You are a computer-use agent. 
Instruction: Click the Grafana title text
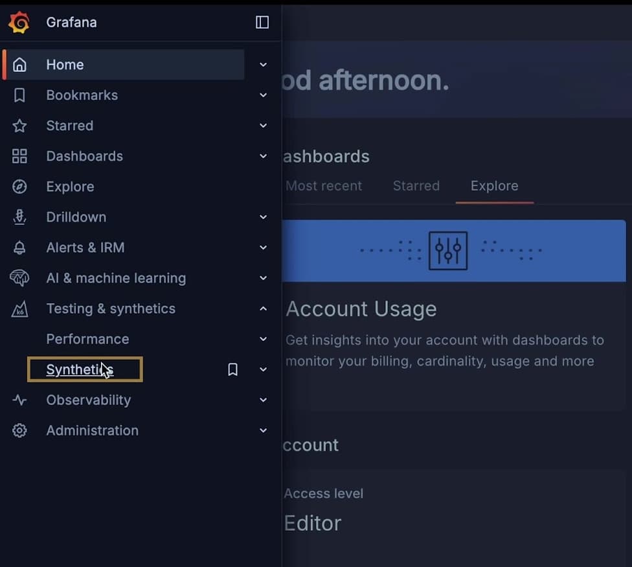71,22
